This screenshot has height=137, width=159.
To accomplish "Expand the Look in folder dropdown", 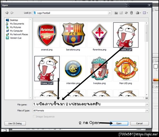I will tap(110, 13).
